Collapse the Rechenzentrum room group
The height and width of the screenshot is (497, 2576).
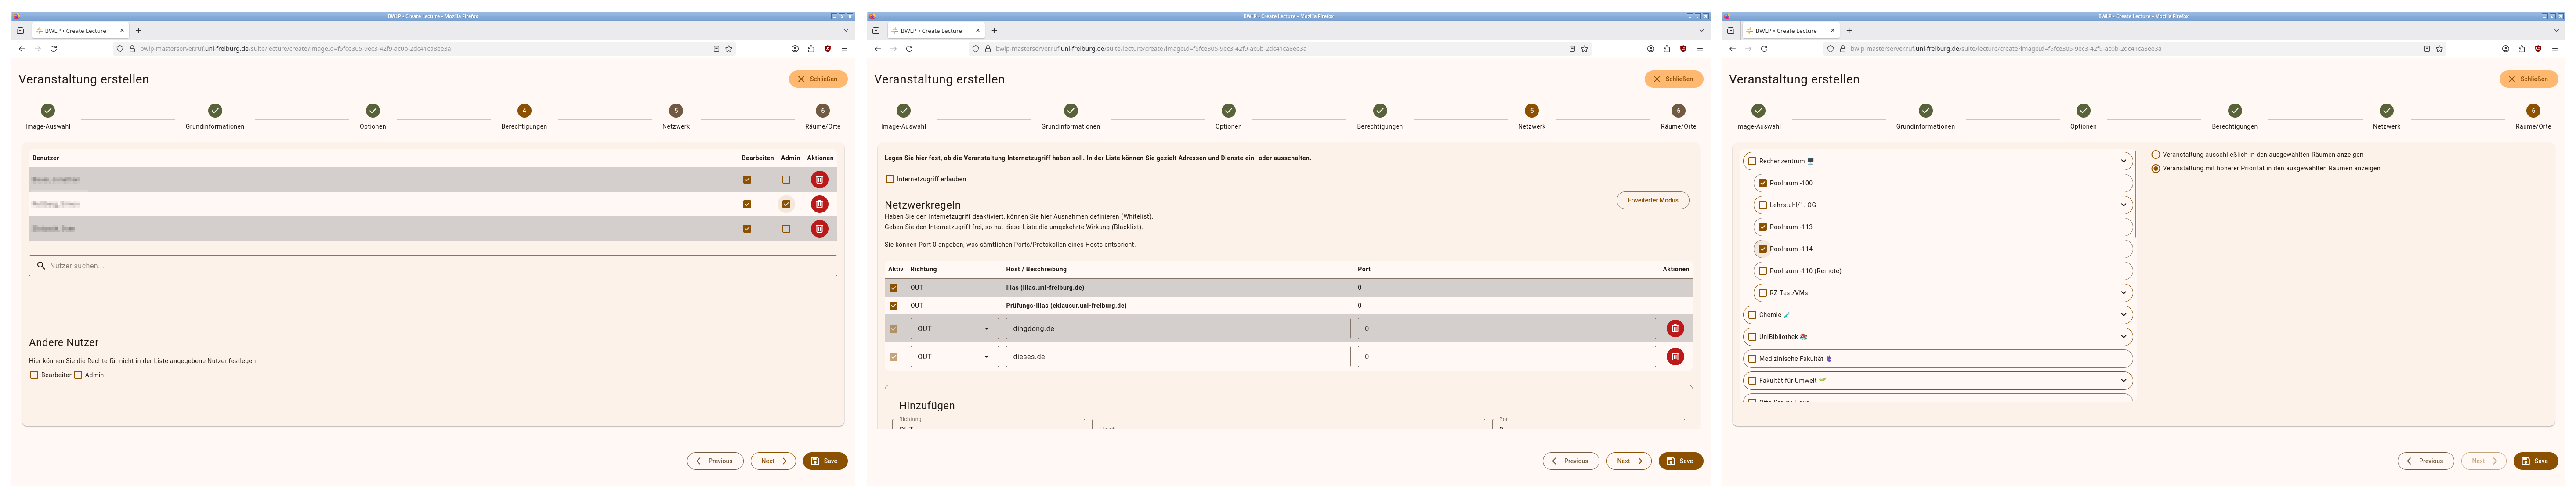[2123, 161]
